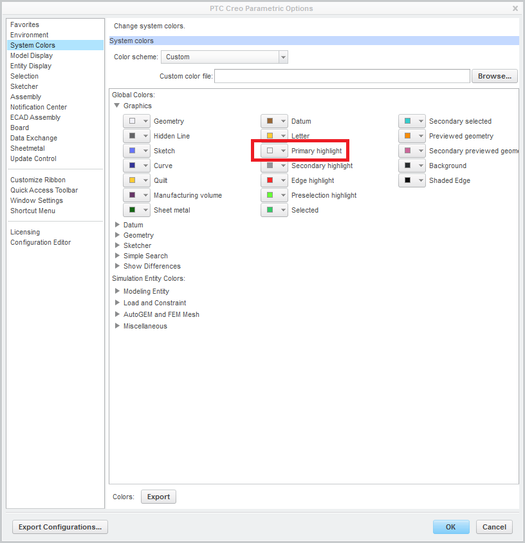Expand the Show Differences section
This screenshot has height=543, width=525.
point(117,266)
